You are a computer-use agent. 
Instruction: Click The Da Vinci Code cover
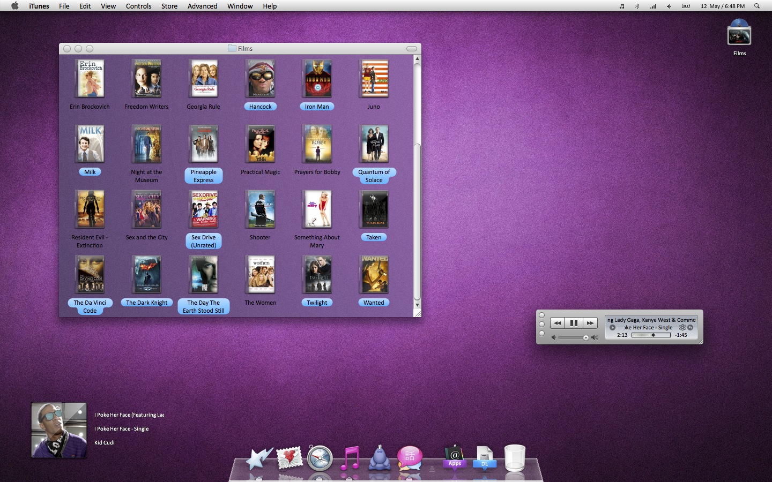coord(90,275)
